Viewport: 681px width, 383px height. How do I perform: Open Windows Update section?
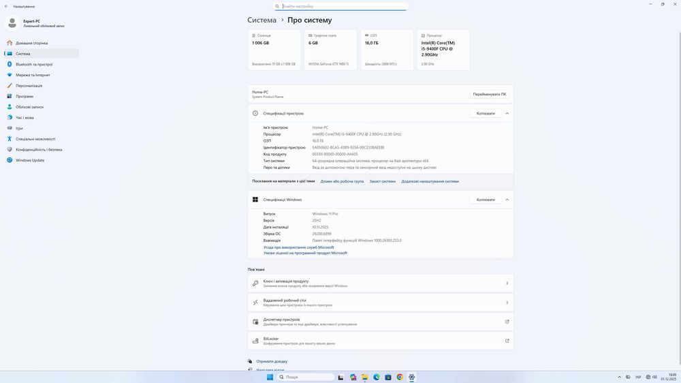coord(42,160)
